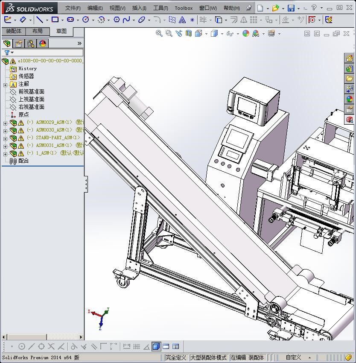This screenshot has height=363, width=356.
Task: Expand the 注解 annotations folder
Action: pyautogui.click(x=5, y=85)
